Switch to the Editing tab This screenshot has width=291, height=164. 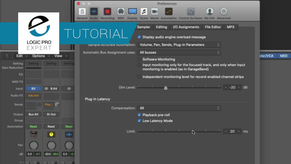tap(162, 27)
